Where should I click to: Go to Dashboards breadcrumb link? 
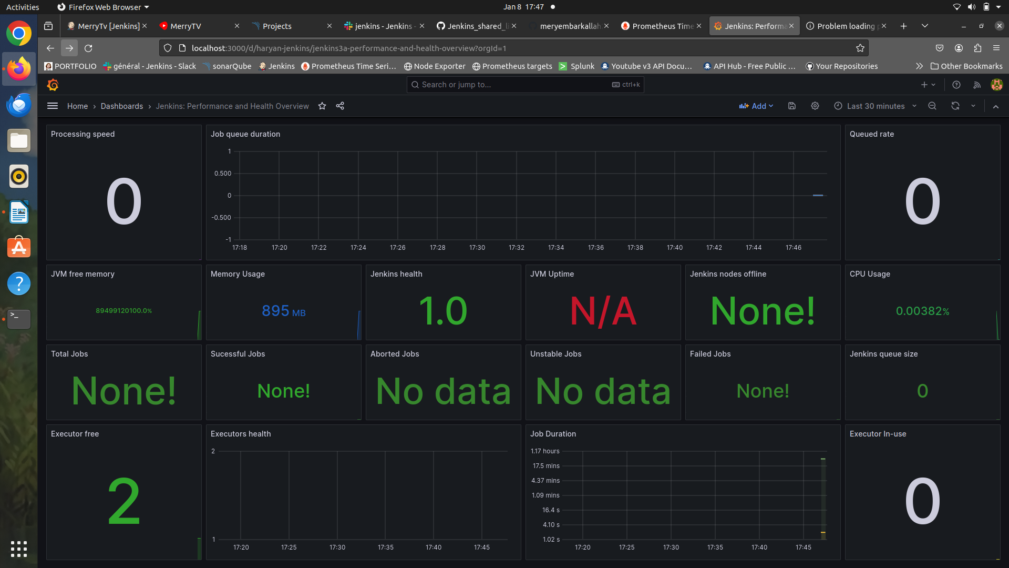(x=121, y=106)
